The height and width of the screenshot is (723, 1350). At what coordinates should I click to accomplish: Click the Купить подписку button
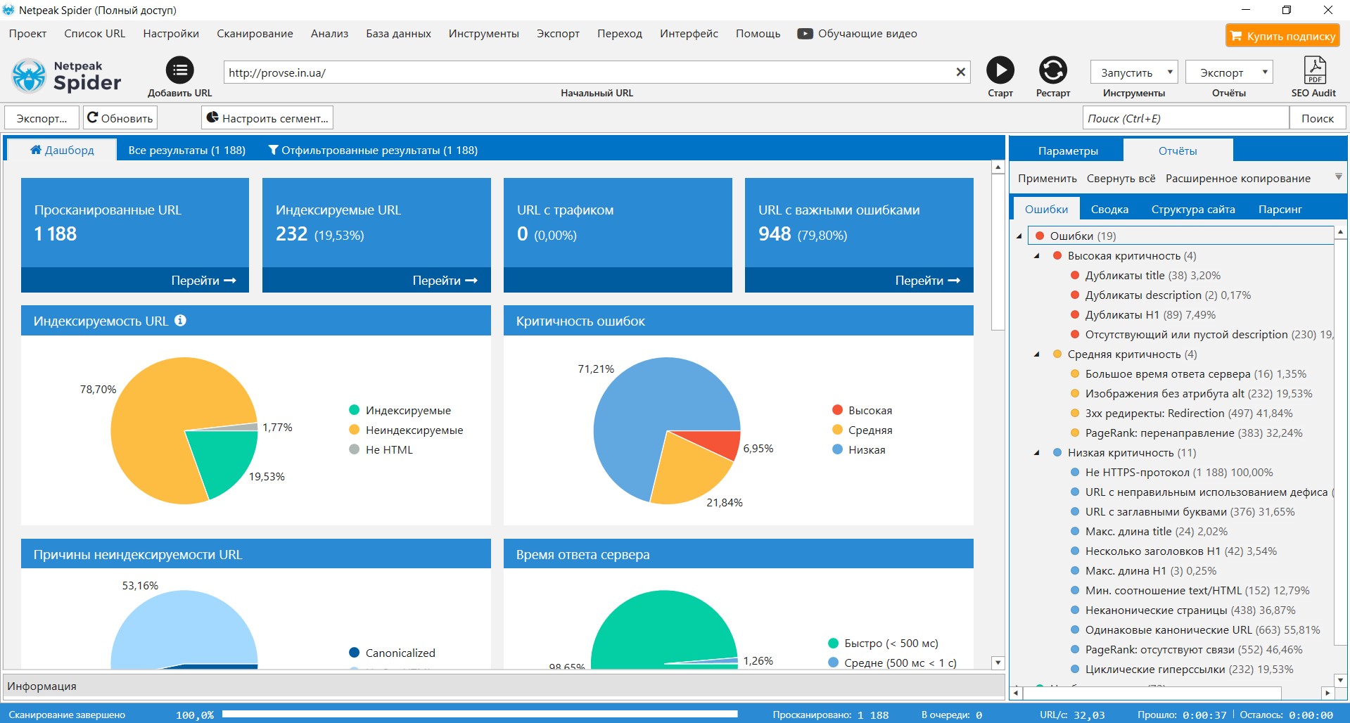1282,36
